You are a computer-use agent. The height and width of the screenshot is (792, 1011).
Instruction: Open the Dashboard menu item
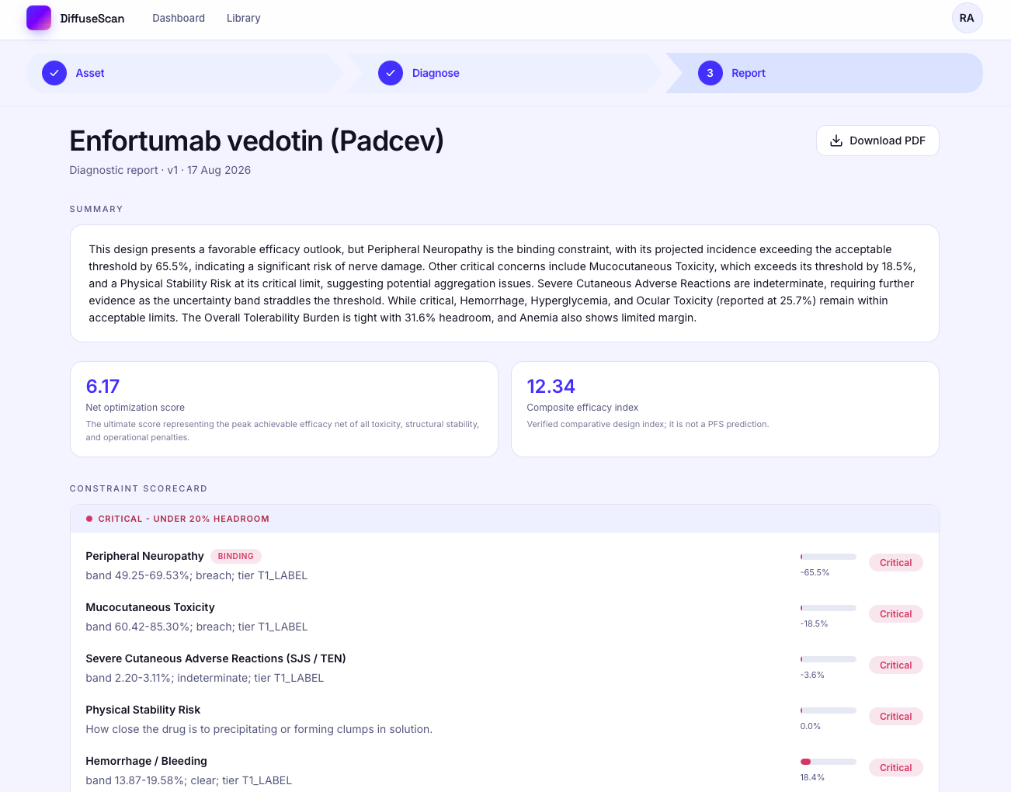[x=179, y=18]
